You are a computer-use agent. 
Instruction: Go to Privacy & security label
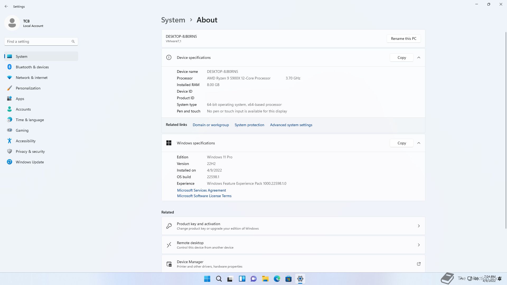point(30,151)
